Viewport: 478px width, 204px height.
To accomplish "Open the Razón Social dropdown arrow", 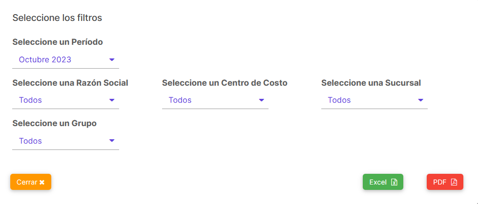I will 112,100.
